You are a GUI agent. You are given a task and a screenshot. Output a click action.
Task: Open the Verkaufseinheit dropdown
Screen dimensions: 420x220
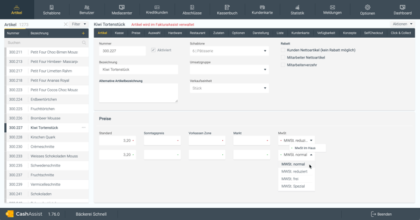point(230,88)
